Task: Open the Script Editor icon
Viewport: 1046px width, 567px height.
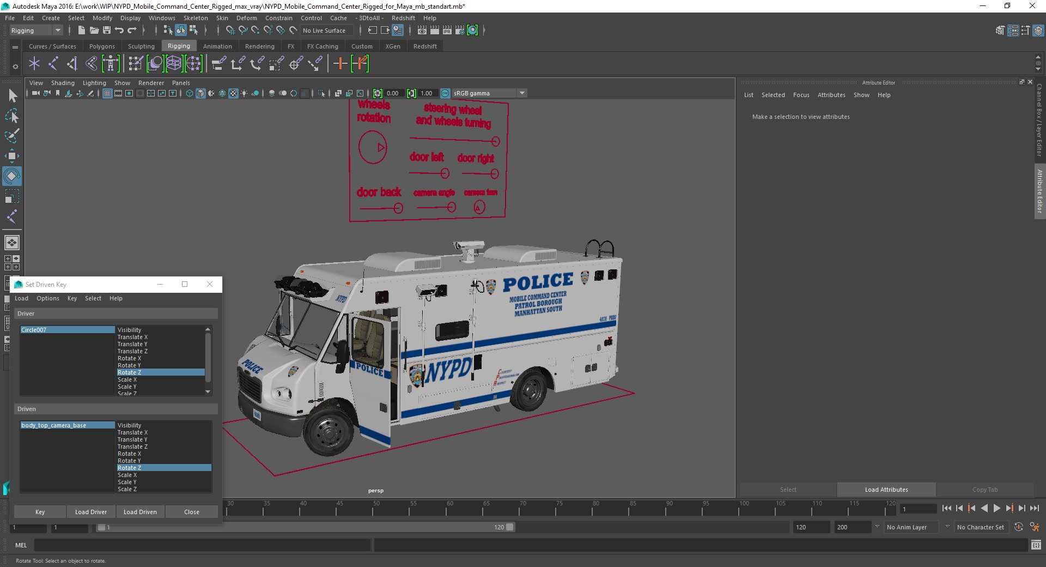Action: (x=1036, y=545)
